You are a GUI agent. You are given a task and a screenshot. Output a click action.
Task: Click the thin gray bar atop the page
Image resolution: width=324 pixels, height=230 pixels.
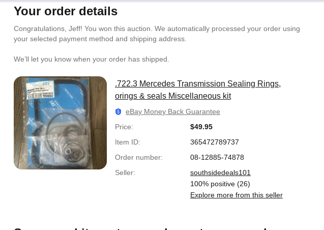click(162, 1)
